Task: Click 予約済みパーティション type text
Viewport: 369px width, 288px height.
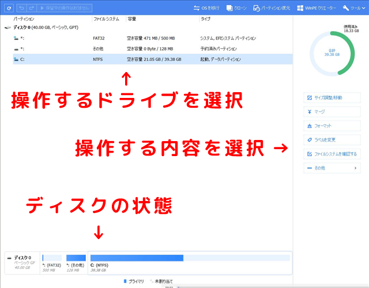Action: 219,48
